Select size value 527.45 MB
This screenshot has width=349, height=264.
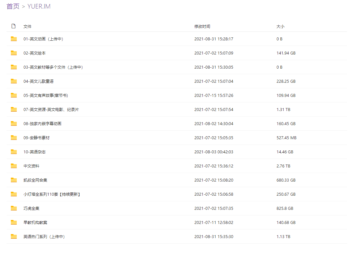pyautogui.click(x=287, y=138)
